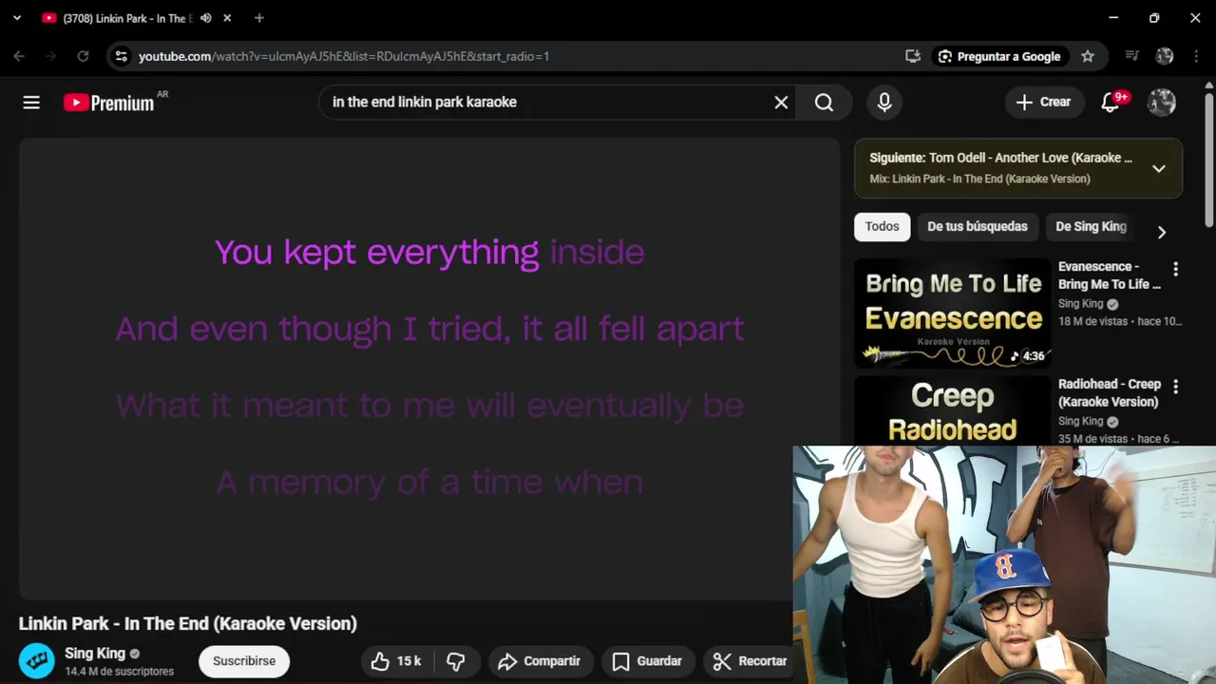Click Guardar save button

coord(647,661)
